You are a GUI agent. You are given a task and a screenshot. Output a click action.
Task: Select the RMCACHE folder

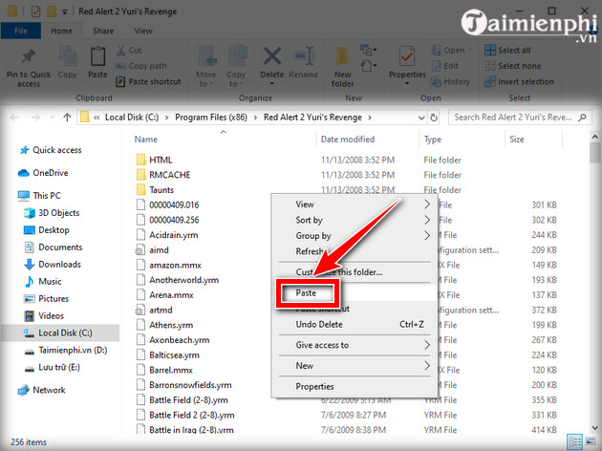[x=163, y=175]
